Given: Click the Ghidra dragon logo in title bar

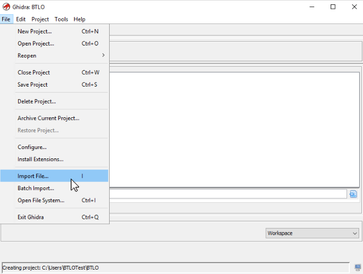Looking at the screenshot, I should (6, 7).
